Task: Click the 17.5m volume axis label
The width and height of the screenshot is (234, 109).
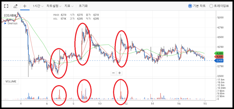Action: [x=221, y=79]
